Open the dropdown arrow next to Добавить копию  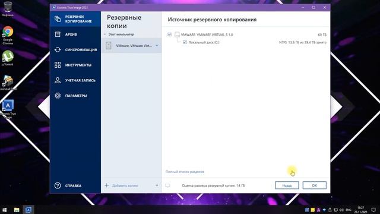157,185
